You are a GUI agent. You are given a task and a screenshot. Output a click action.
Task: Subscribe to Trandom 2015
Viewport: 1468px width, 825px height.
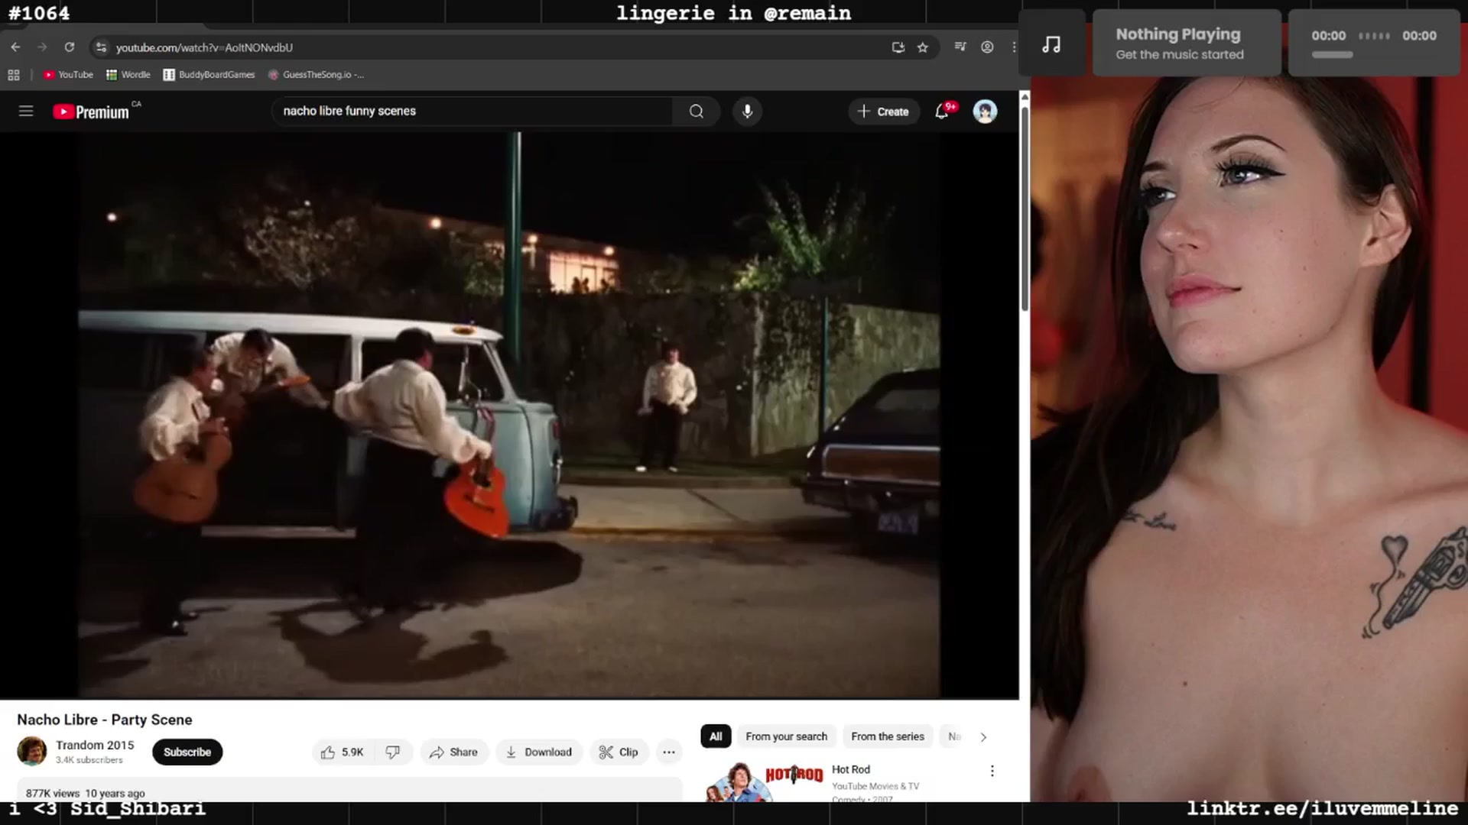pyautogui.click(x=187, y=752)
